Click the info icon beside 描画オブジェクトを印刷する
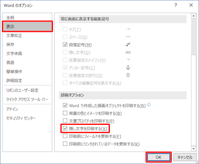This screenshot has width=199, height=164. [x=149, y=105]
